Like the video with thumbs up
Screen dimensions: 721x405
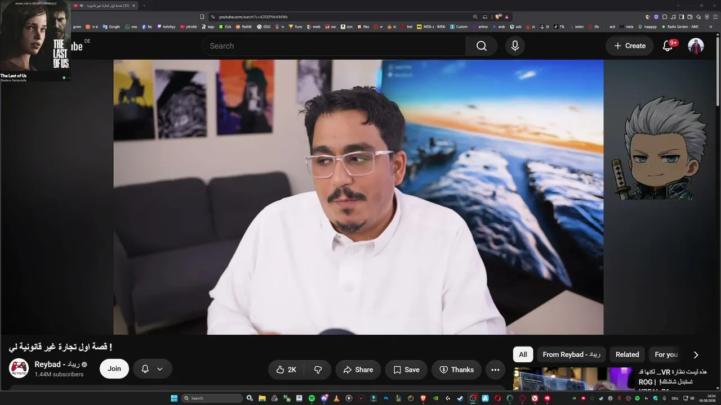pos(286,370)
